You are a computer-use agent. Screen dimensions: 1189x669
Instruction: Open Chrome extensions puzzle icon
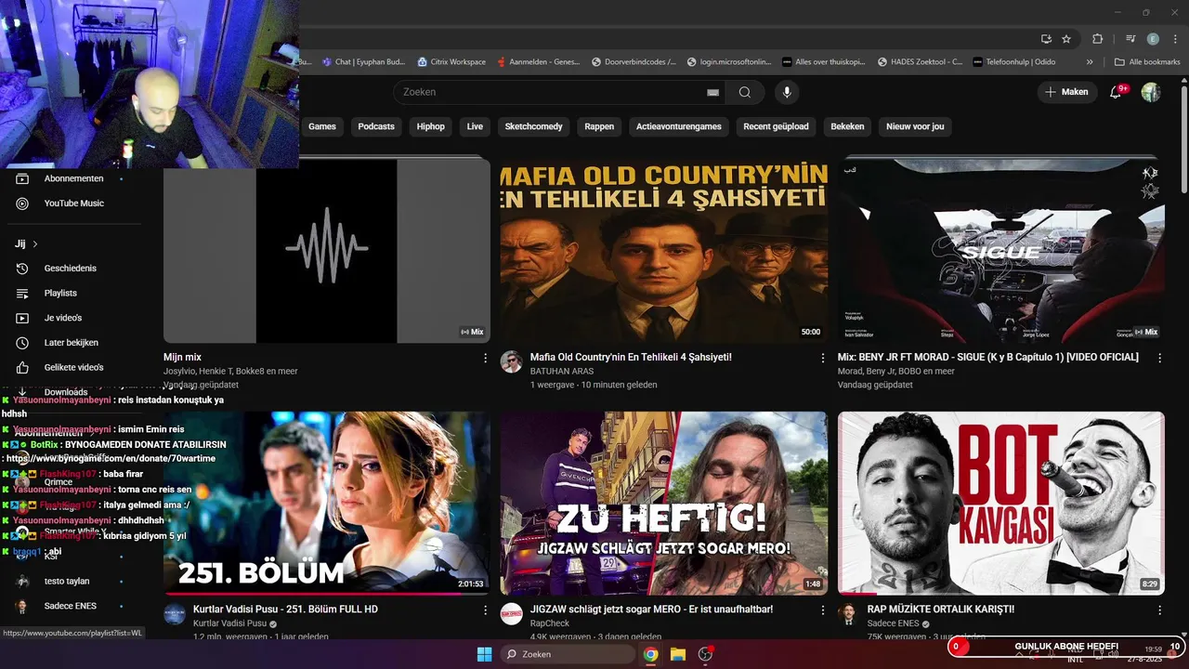[x=1097, y=39]
